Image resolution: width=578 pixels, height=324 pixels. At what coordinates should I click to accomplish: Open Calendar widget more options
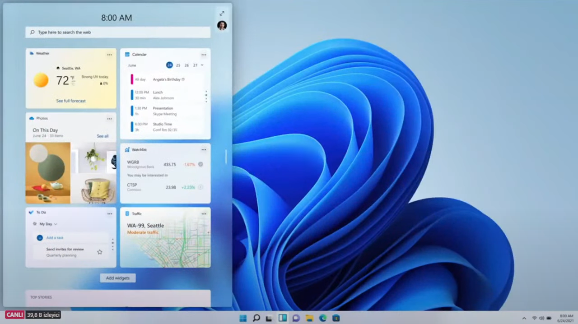[x=204, y=55]
